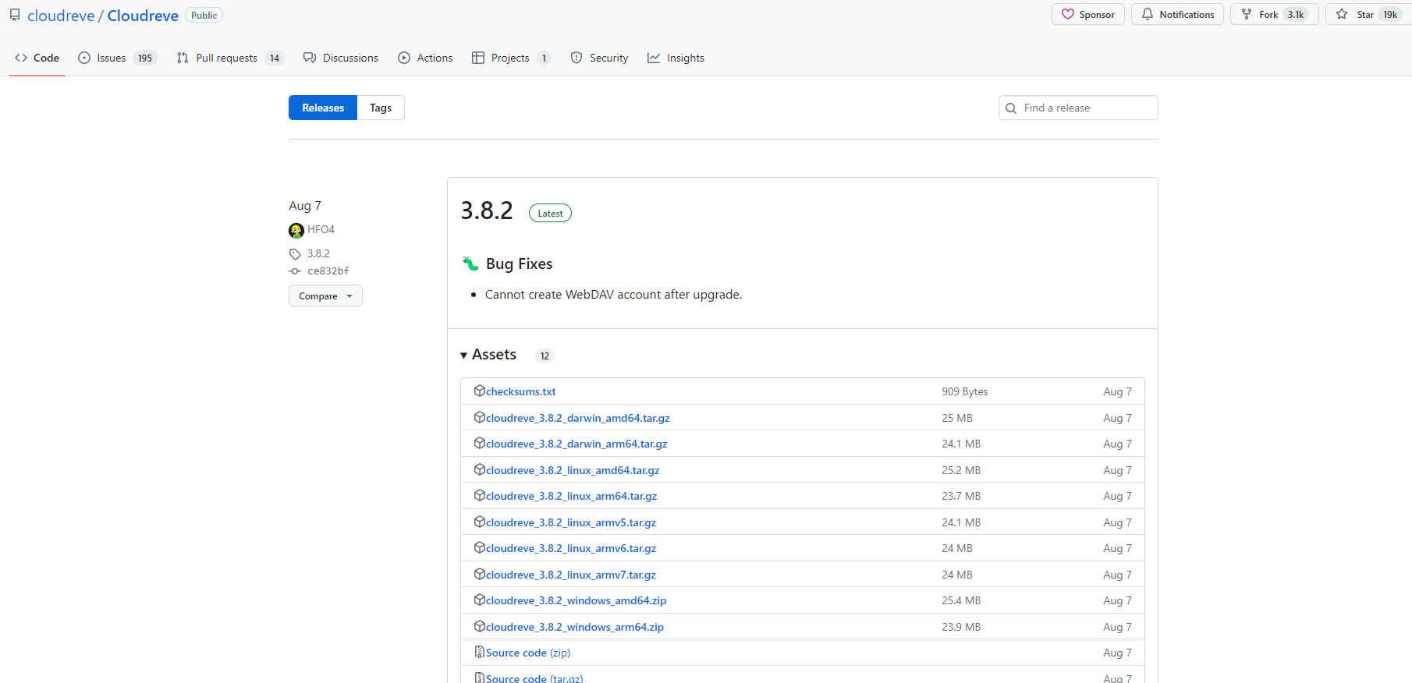Open the Pull requests tab

click(x=229, y=58)
